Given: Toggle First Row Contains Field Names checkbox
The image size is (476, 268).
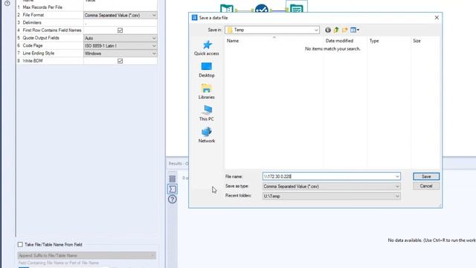Looking at the screenshot, I should 120,31.
